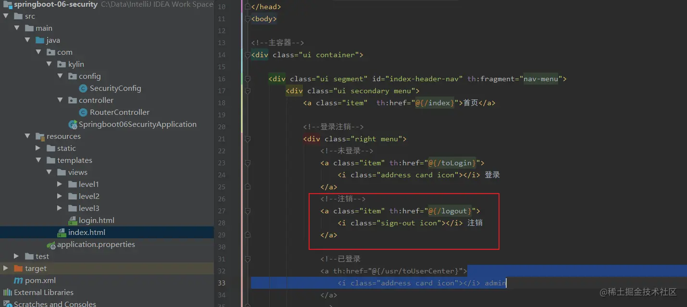Click the src folder icon
The height and width of the screenshot is (307, 687).
click(x=18, y=16)
